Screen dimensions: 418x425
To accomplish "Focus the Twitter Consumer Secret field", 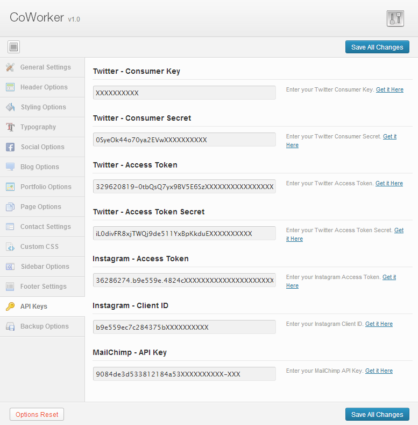I will point(185,140).
